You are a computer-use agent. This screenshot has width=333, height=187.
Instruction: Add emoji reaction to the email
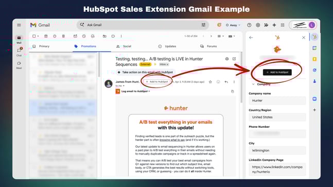coord(218,82)
